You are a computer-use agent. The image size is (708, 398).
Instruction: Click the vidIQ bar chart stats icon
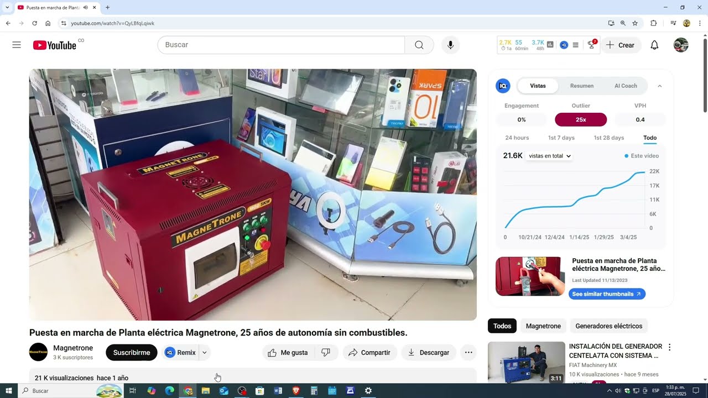550,45
